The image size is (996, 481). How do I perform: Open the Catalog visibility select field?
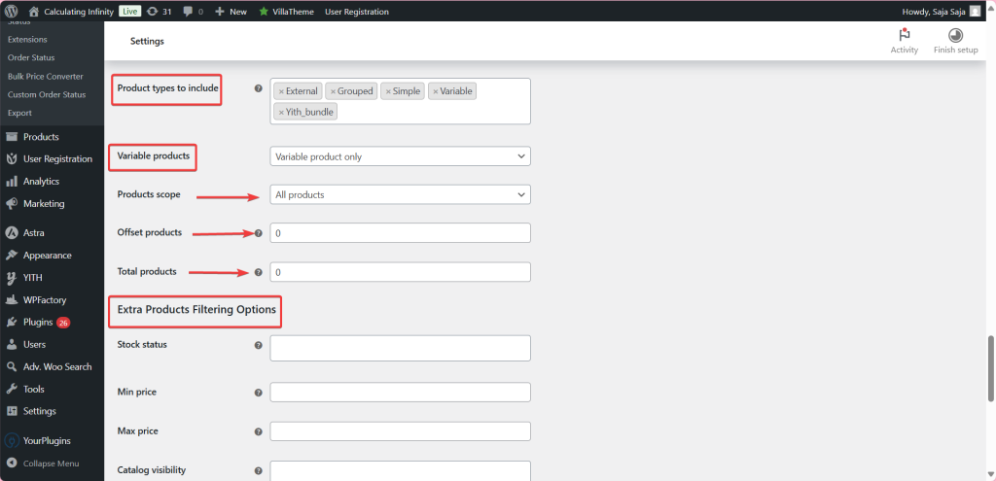point(400,471)
